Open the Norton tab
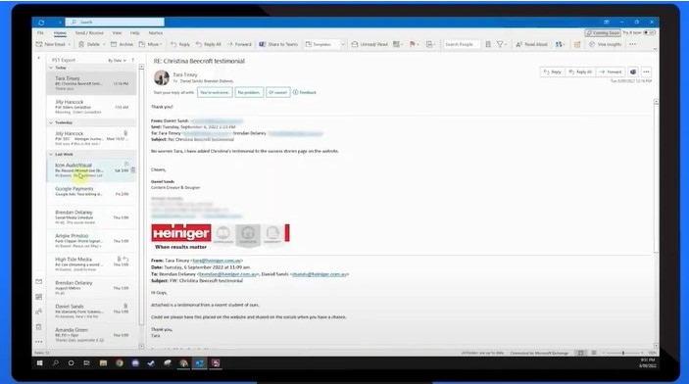Screen dimensions: 689x384 point(156,33)
